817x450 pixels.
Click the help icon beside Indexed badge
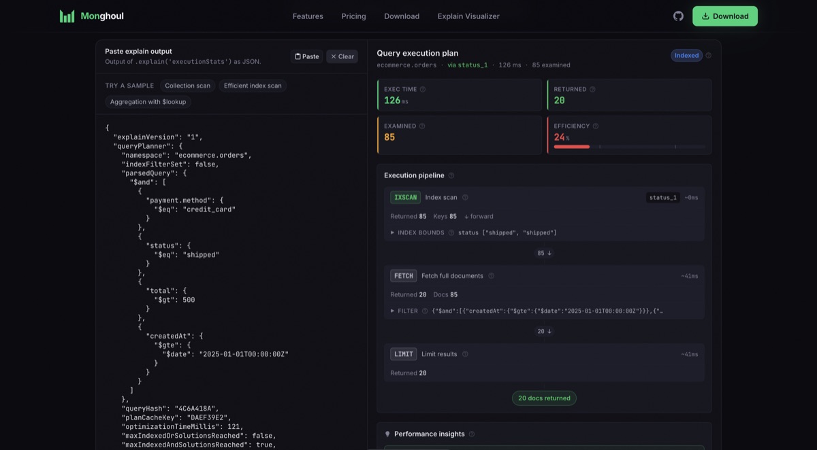709,56
